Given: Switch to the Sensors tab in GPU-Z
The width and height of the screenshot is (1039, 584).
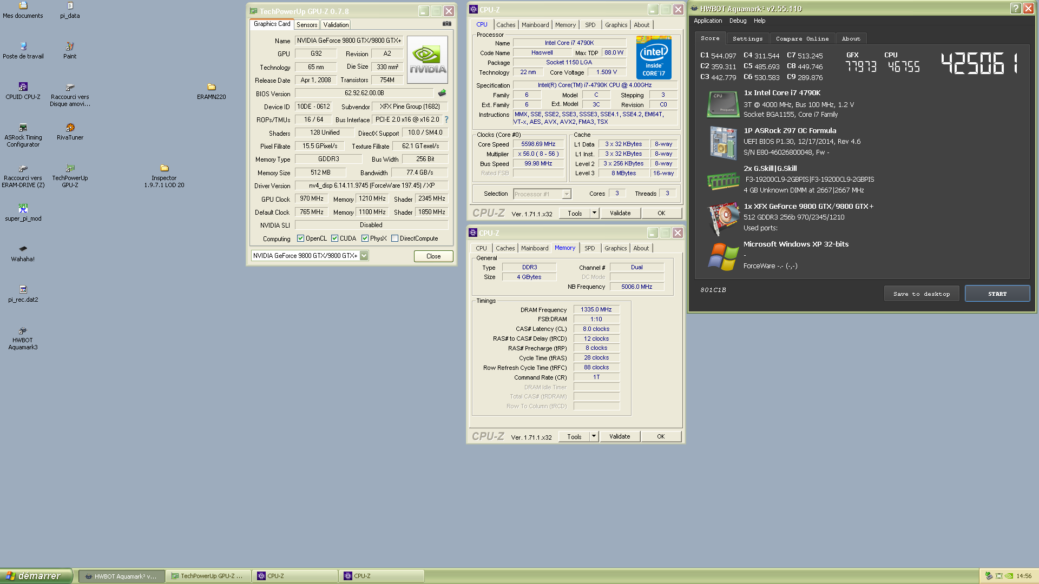Looking at the screenshot, I should (307, 25).
